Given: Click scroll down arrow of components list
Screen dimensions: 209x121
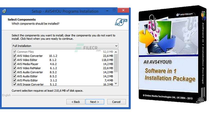Looking at the screenshot, I should (x=116, y=83).
